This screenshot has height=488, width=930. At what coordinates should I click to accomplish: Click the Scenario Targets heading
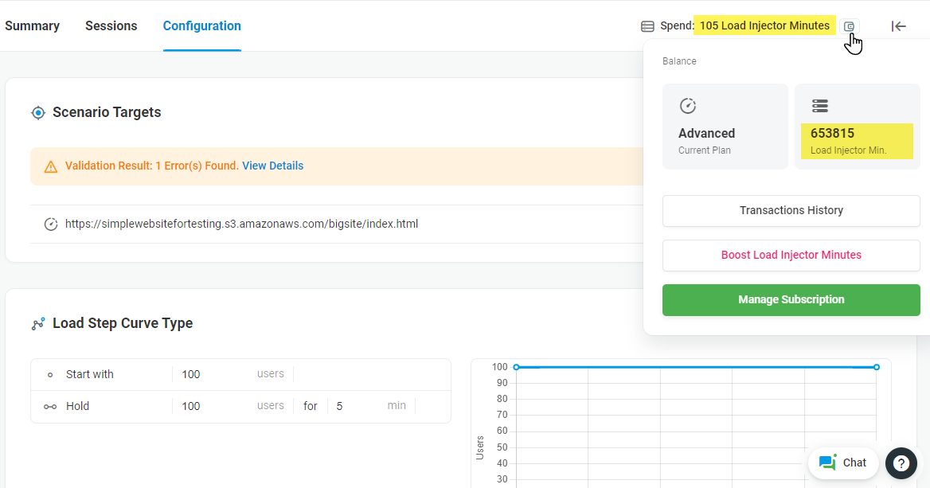click(x=107, y=113)
